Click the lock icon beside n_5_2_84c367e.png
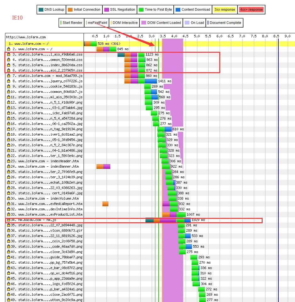This screenshot has height=302, width=295. pyautogui.click(x=8, y=145)
